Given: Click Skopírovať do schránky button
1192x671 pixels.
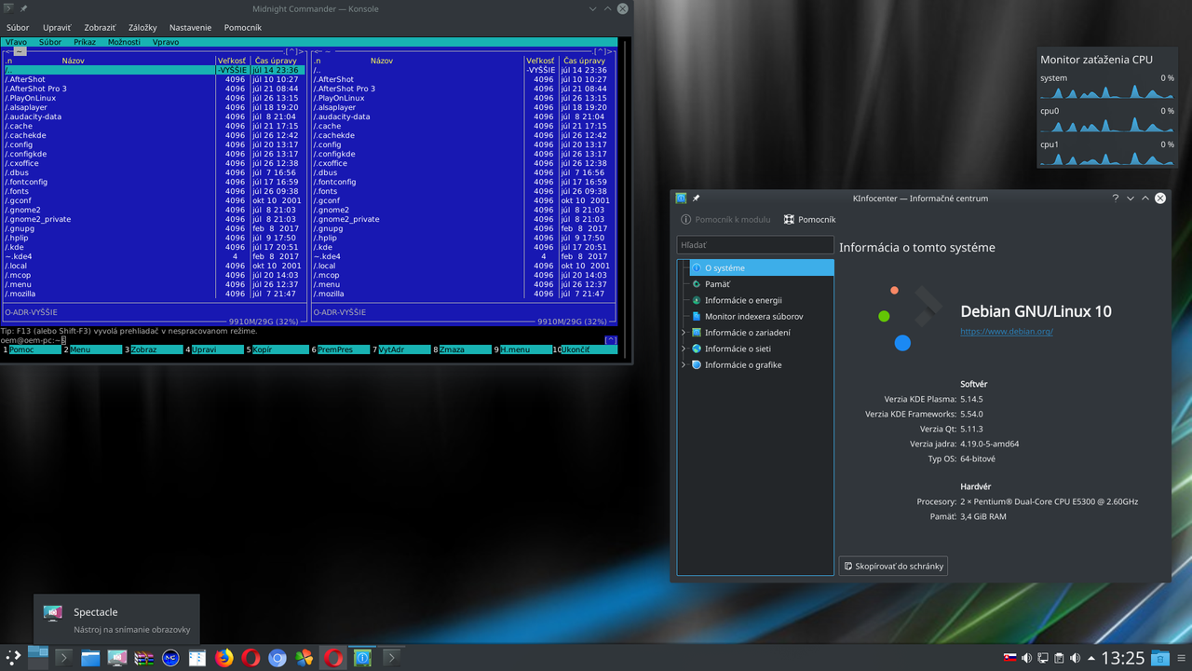Looking at the screenshot, I should 893,566.
